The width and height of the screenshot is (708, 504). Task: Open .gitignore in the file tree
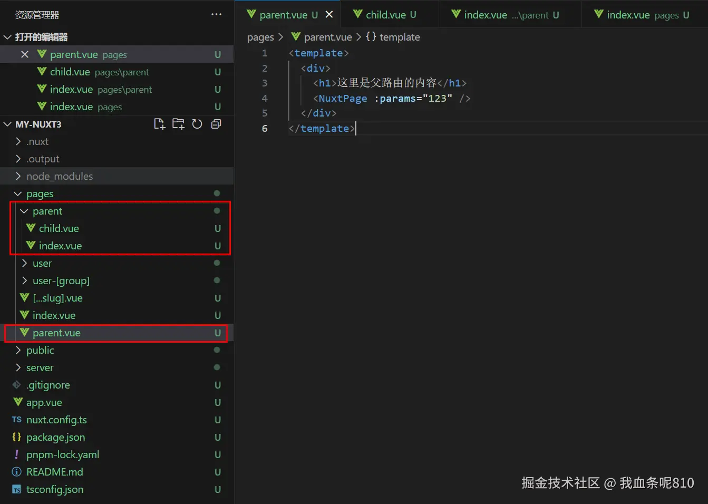pos(117,385)
